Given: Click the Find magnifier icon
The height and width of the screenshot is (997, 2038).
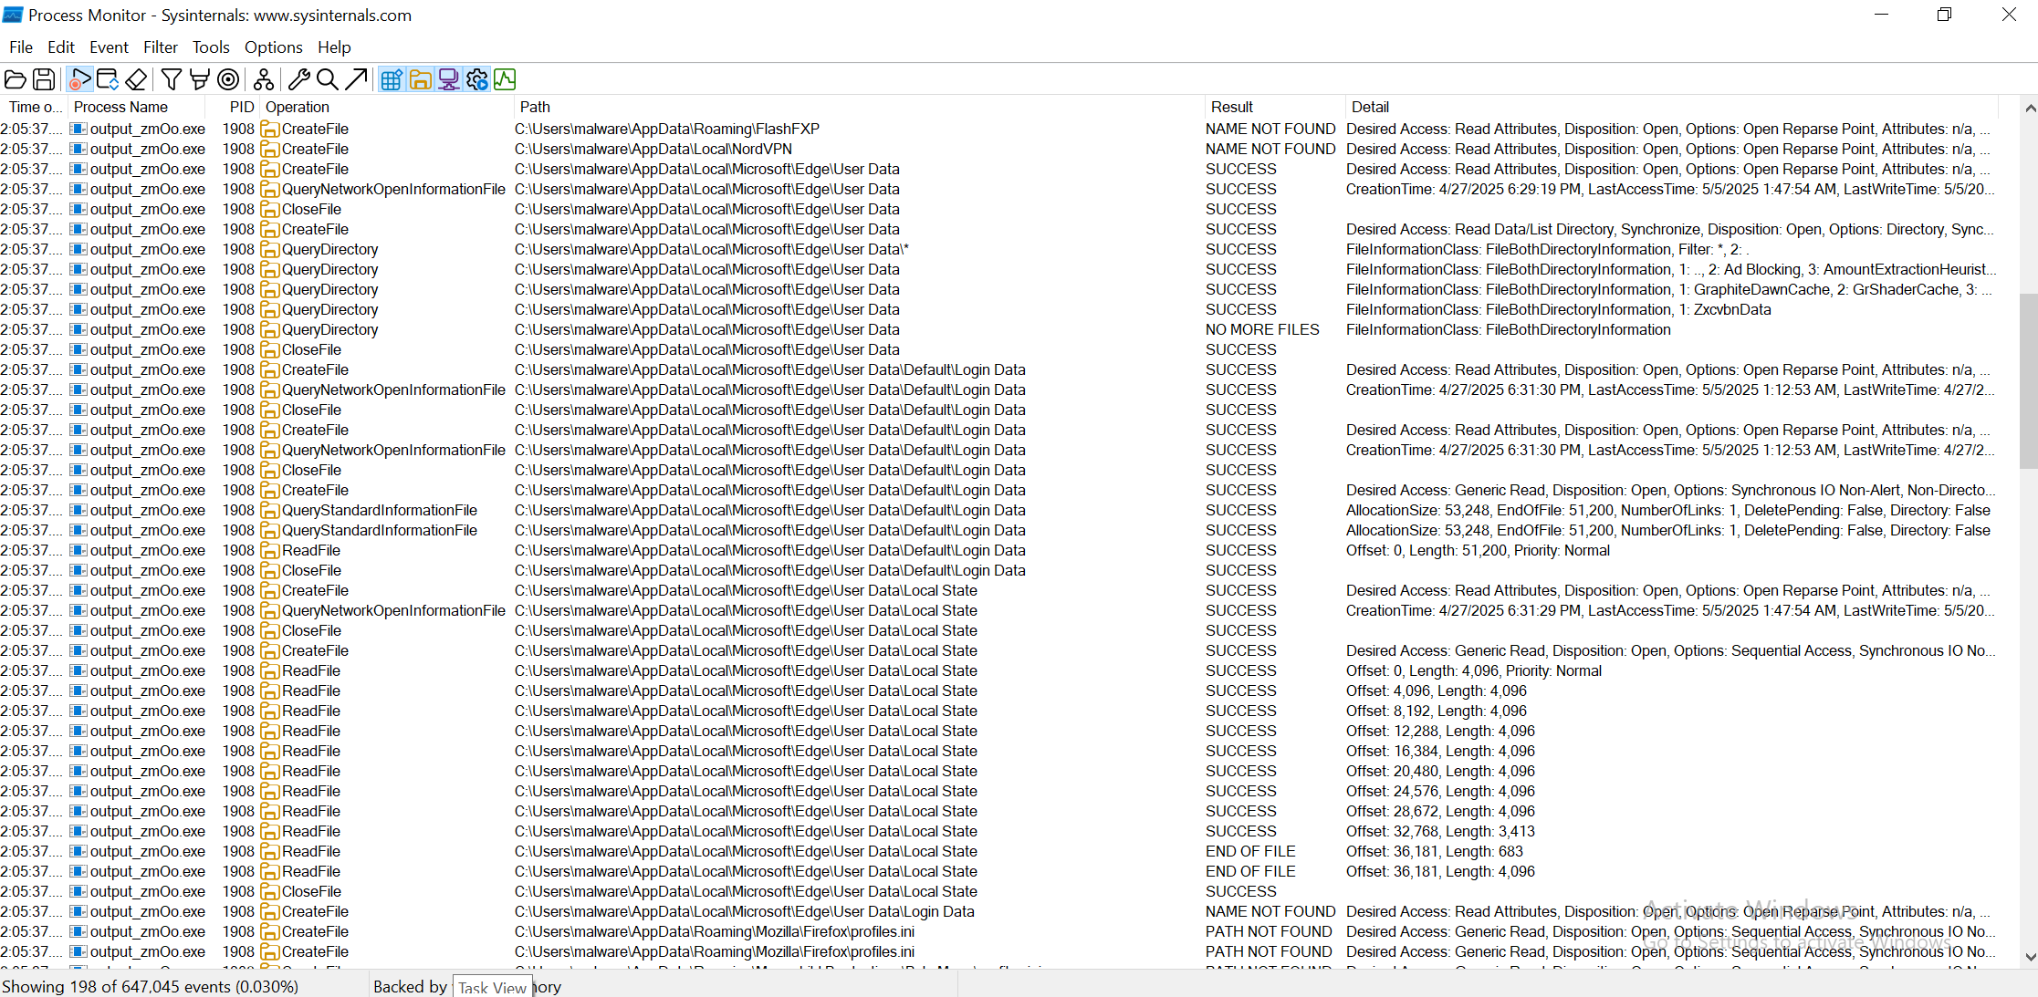Looking at the screenshot, I should (x=327, y=80).
